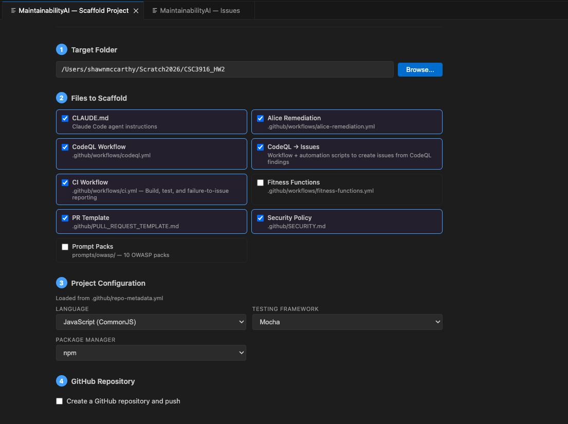Uncheck the Alice Remediation option
The height and width of the screenshot is (424, 568).
tap(260, 118)
